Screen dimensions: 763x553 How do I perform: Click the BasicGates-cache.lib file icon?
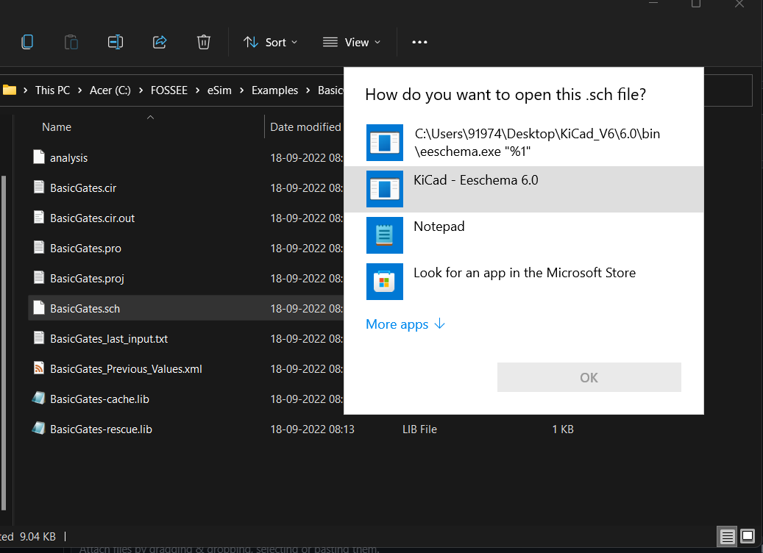(38, 399)
